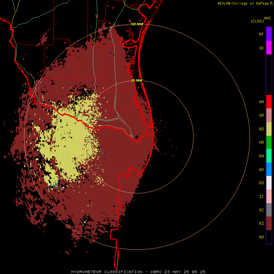Click the GR legend label
Screen dimensions: 274x274
261,115
